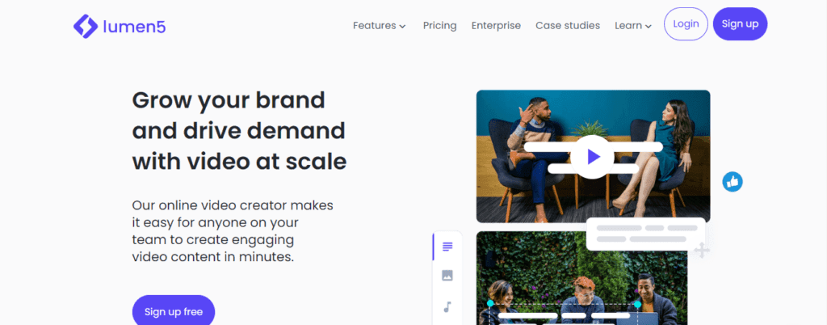Open the Case studies link
This screenshot has height=325, width=827.
[x=567, y=25]
